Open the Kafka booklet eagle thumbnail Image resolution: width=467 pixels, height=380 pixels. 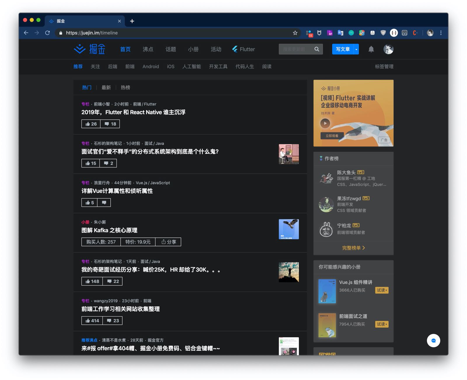[289, 229]
